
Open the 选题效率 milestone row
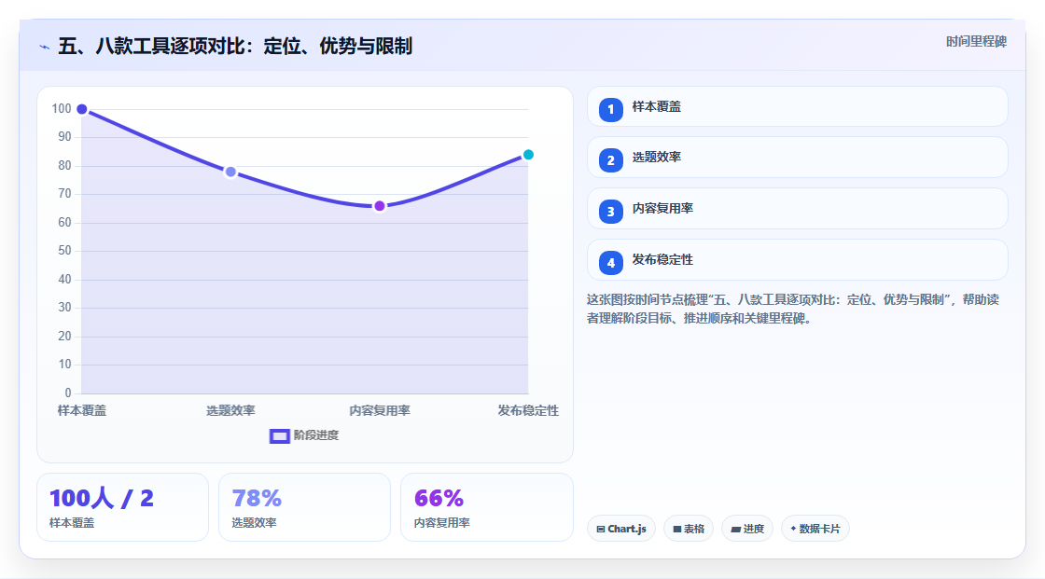click(x=797, y=158)
